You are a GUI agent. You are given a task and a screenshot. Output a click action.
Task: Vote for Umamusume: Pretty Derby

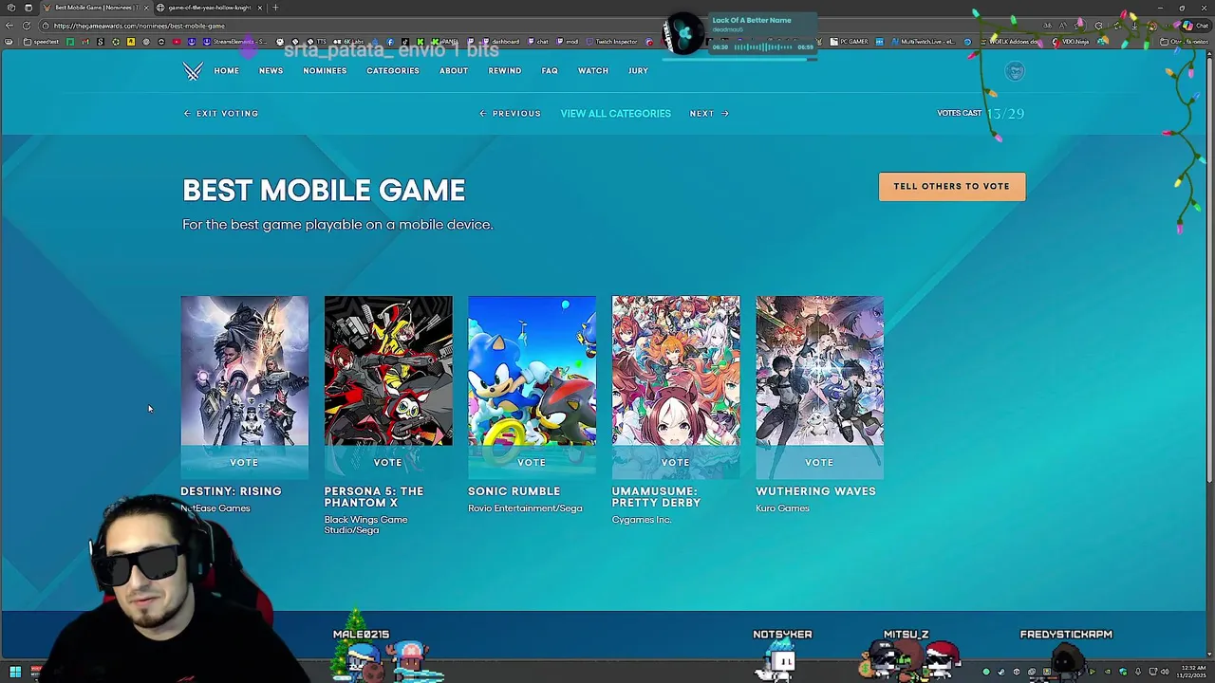pos(675,462)
